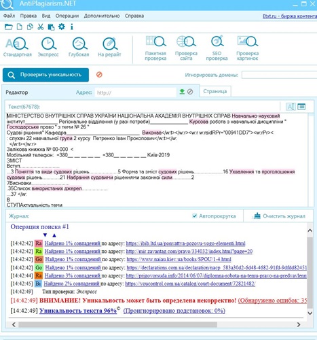The image size is (317, 340).
Task: Open youcontrol.com.ua court-document link
Action: tap(190, 284)
